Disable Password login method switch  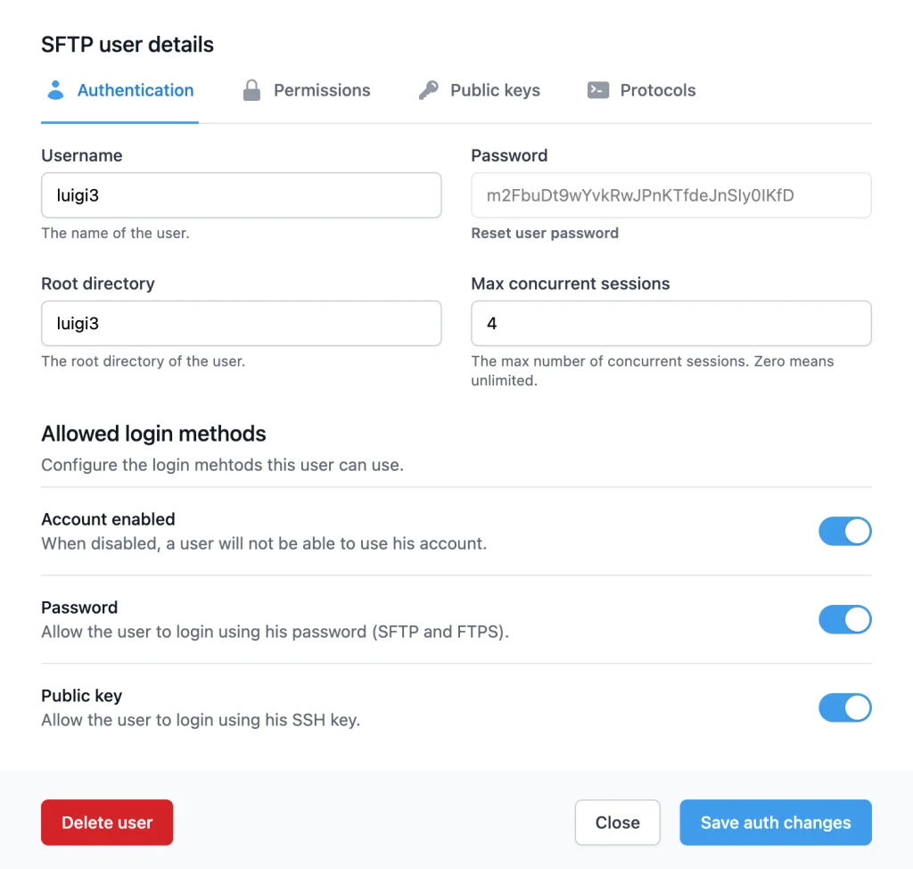pyautogui.click(x=844, y=620)
